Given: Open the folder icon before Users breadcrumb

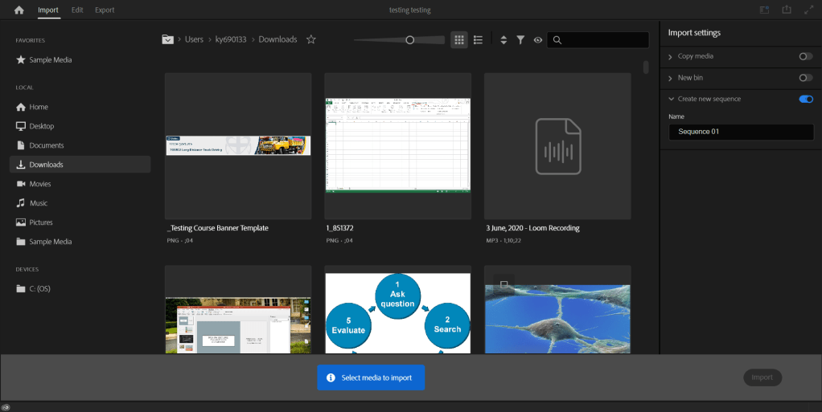Looking at the screenshot, I should point(168,39).
